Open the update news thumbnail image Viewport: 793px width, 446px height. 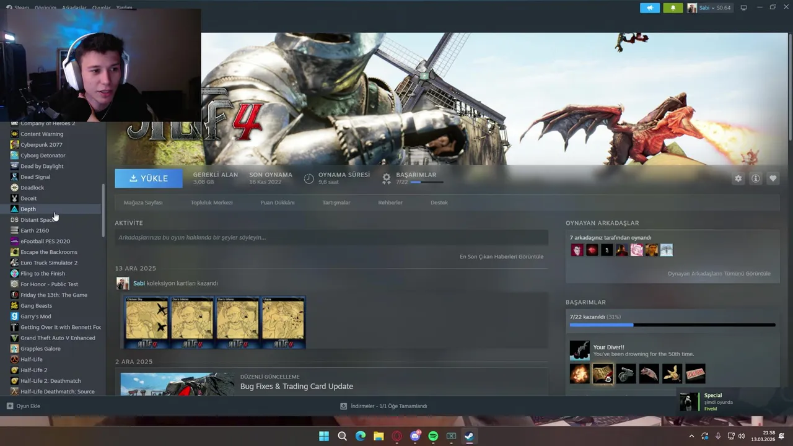click(177, 384)
